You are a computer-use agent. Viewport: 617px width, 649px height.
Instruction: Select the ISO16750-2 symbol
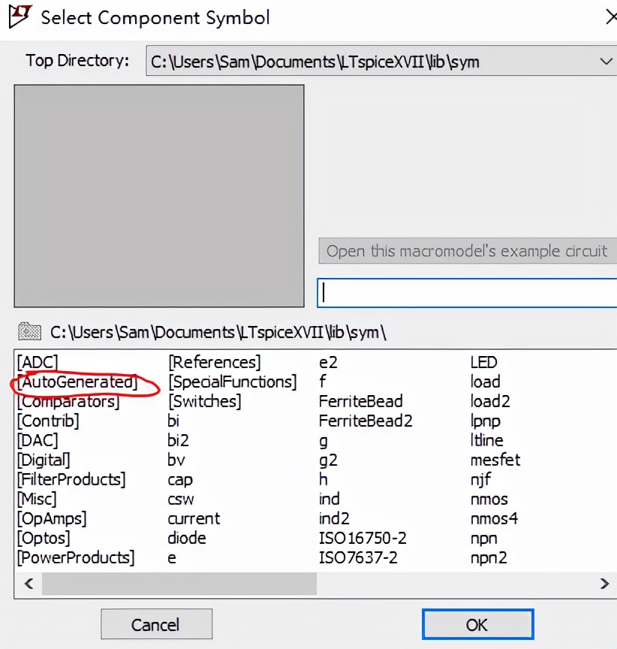(x=363, y=538)
